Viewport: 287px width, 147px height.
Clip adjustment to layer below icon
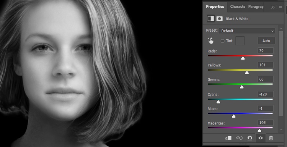[228, 138]
